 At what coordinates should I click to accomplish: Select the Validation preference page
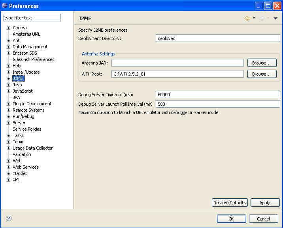22,154
